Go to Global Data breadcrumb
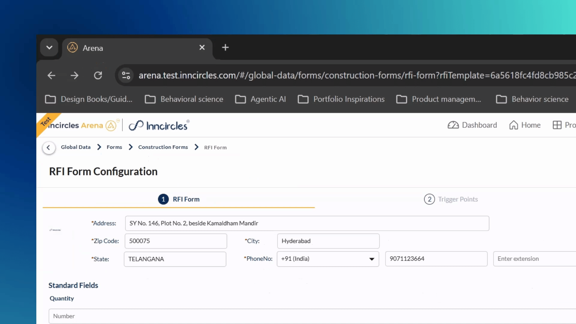The width and height of the screenshot is (576, 324). 76,147
